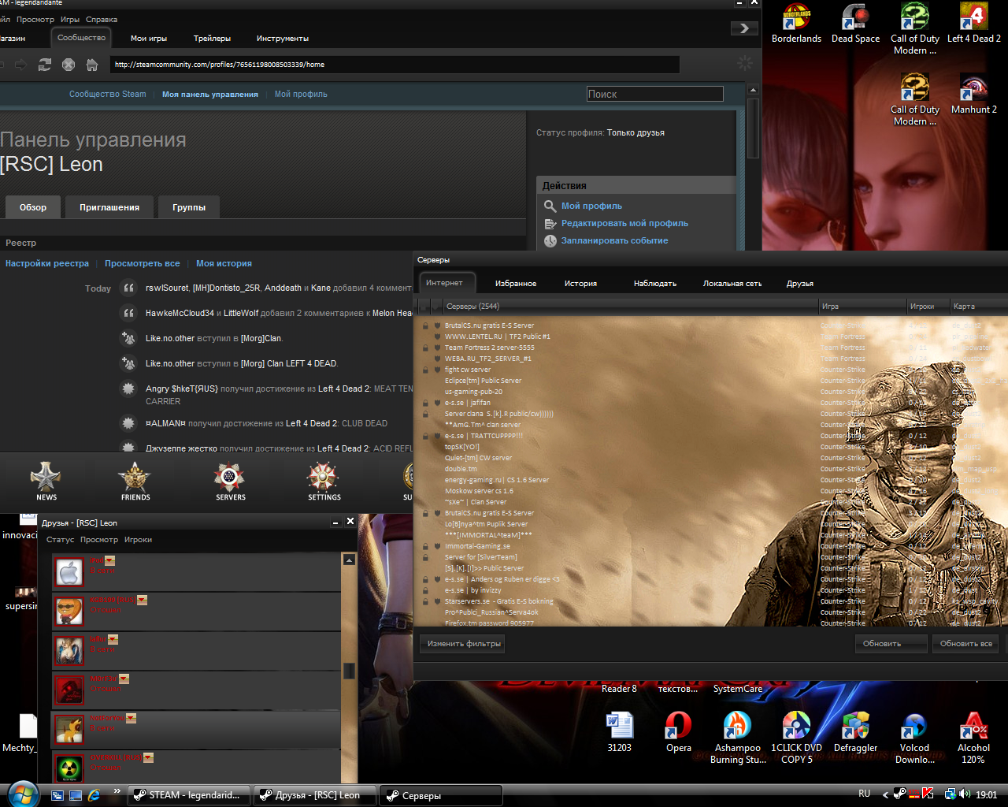Open the dropdown arrow next to laflur
The image size is (1008, 807).
[x=113, y=639]
